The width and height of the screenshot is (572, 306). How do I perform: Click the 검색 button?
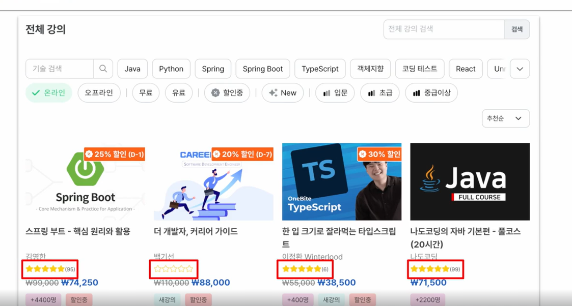click(517, 29)
